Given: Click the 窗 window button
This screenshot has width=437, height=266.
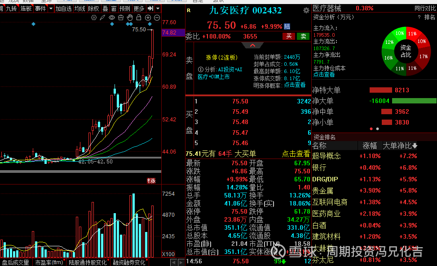Looking at the screenshot, I should [x=114, y=9].
